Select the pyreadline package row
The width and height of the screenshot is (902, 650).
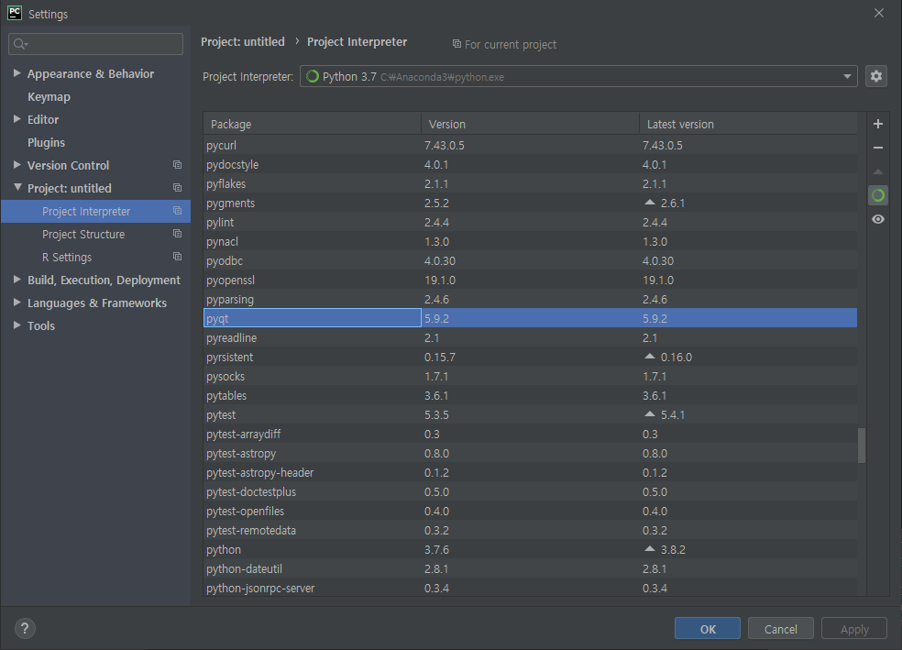pyautogui.click(x=531, y=337)
